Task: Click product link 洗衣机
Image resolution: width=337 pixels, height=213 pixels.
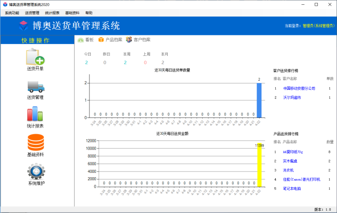Action: pyautogui.click(x=288, y=170)
